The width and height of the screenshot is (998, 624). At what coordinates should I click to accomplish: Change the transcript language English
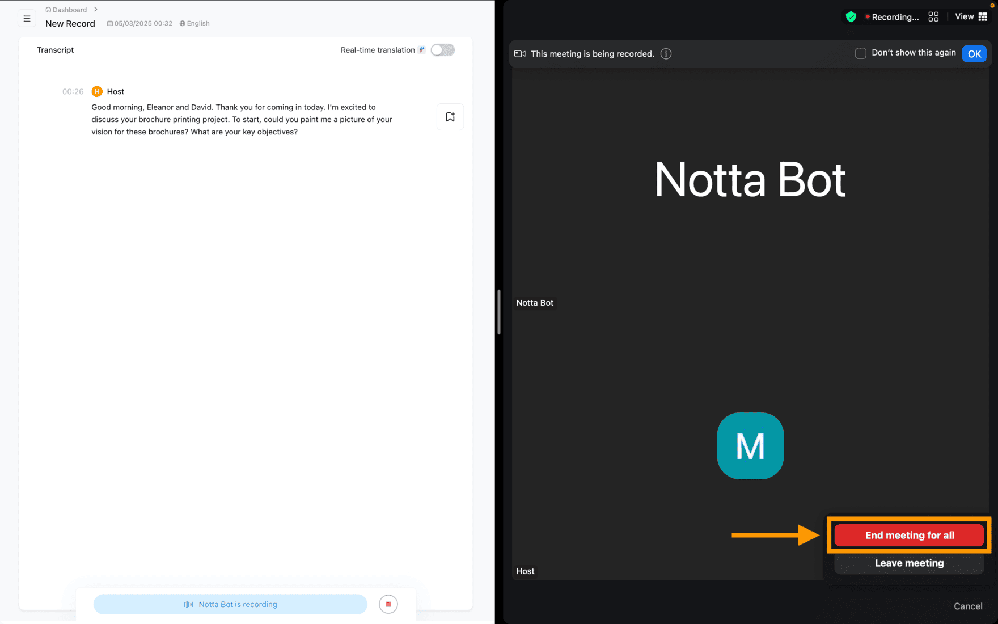click(x=194, y=23)
